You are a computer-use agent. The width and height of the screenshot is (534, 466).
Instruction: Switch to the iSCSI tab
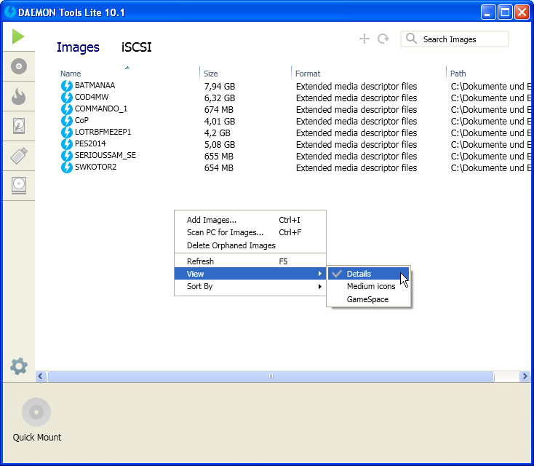[136, 47]
